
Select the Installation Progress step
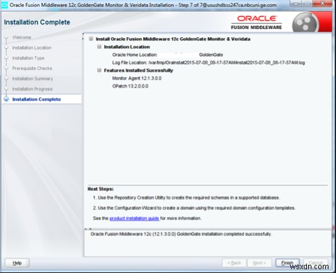(32, 89)
